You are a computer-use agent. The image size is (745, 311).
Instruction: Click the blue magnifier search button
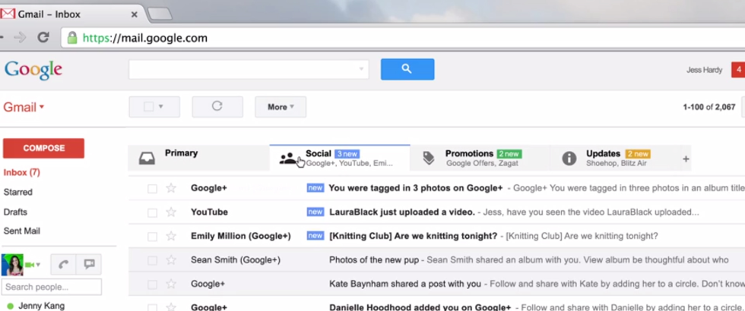407,69
